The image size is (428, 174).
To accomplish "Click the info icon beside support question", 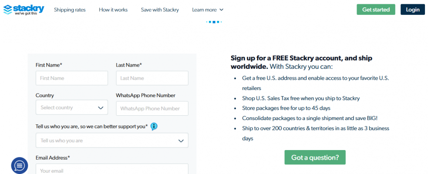I will (x=154, y=127).
